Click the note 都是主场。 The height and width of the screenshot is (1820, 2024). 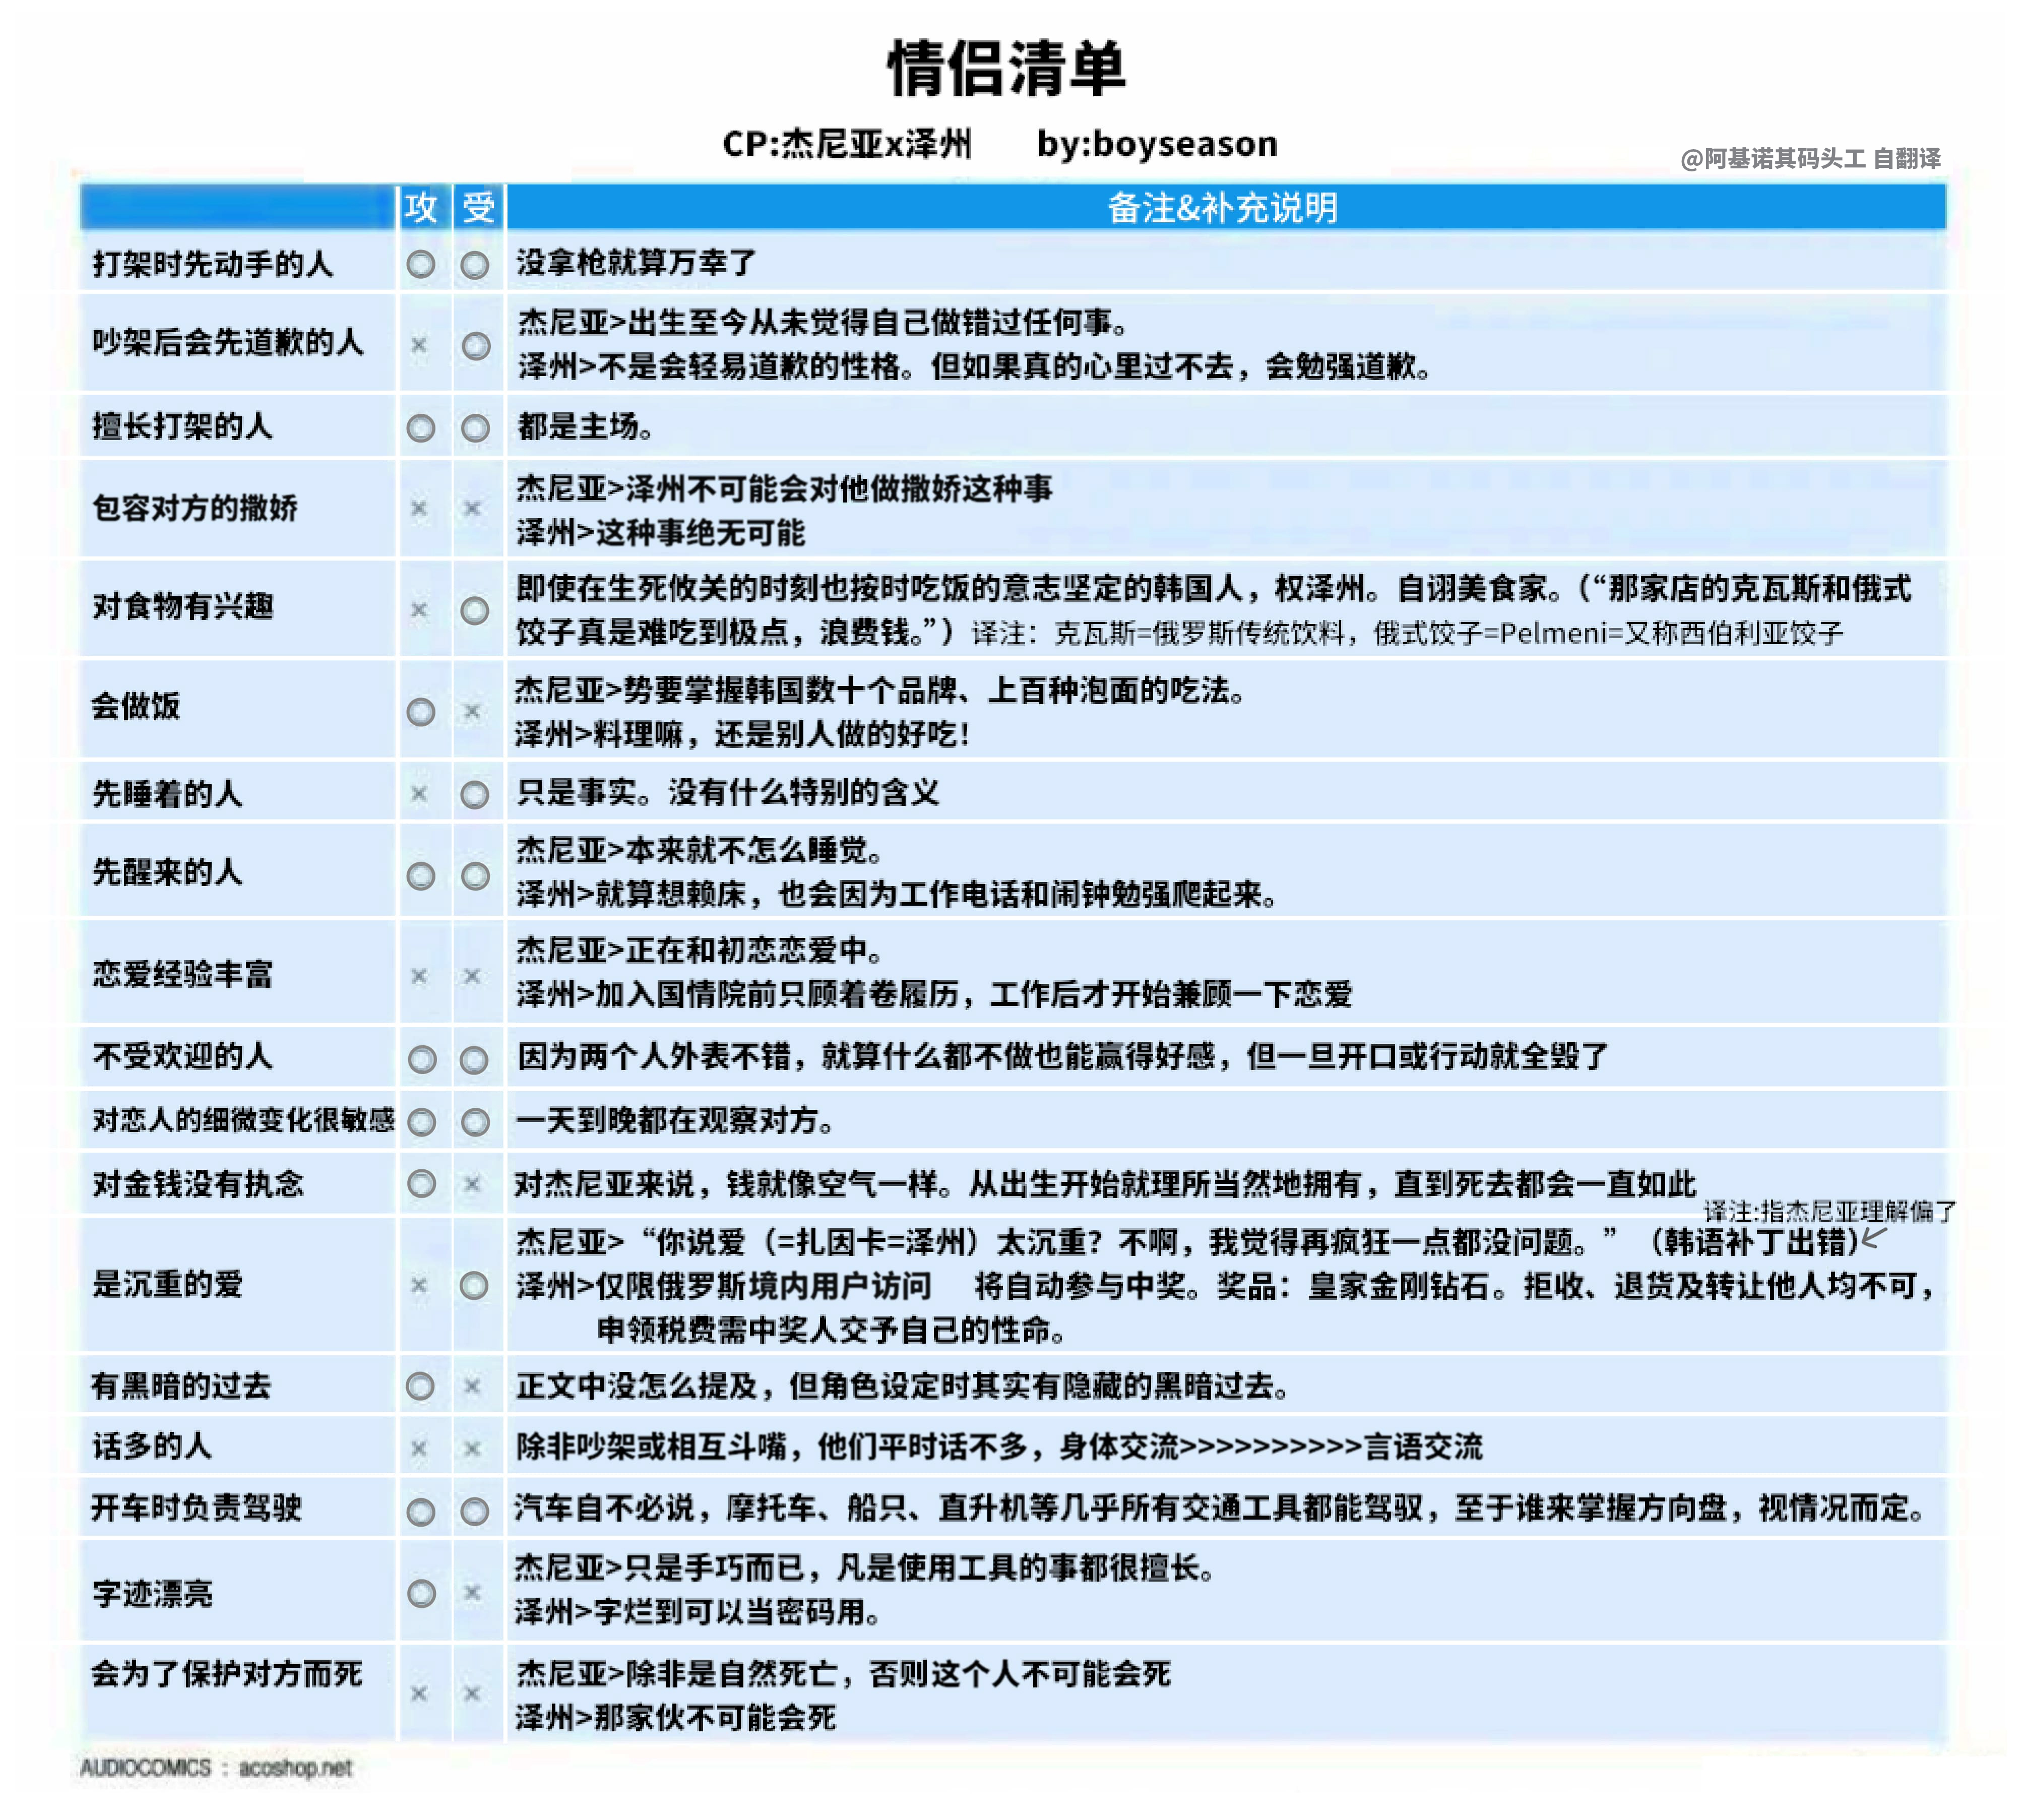(x=586, y=427)
